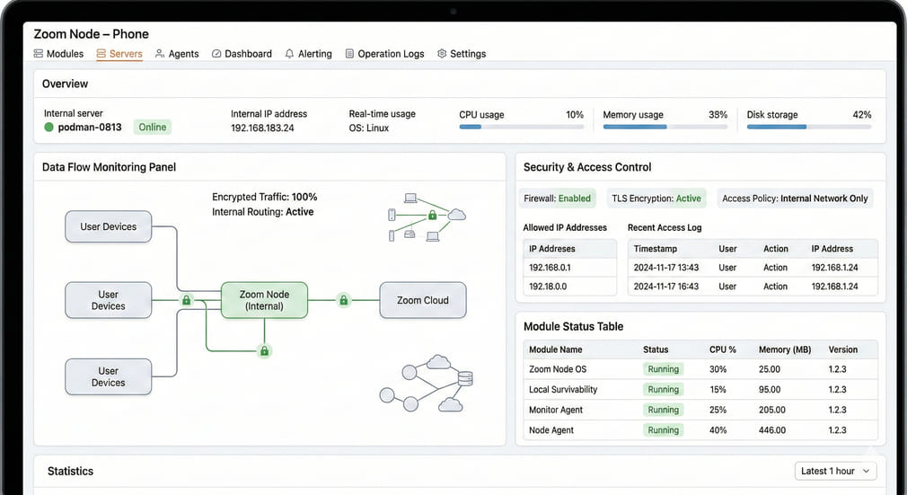Viewport: 907px width, 495px height.
Task: Click the bell icon next to Alerting
Action: pos(289,54)
